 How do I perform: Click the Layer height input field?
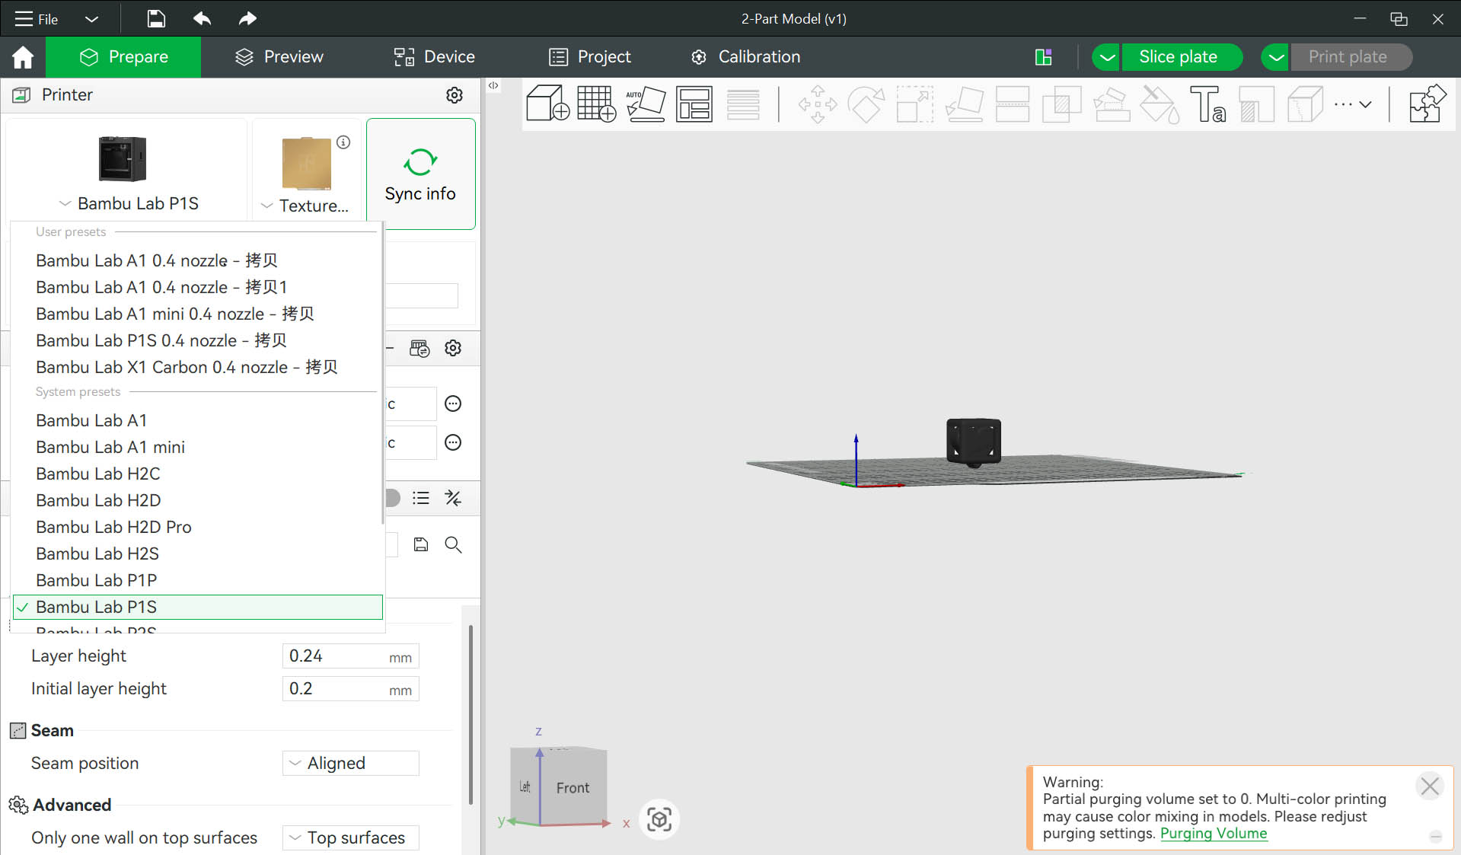[350, 656]
